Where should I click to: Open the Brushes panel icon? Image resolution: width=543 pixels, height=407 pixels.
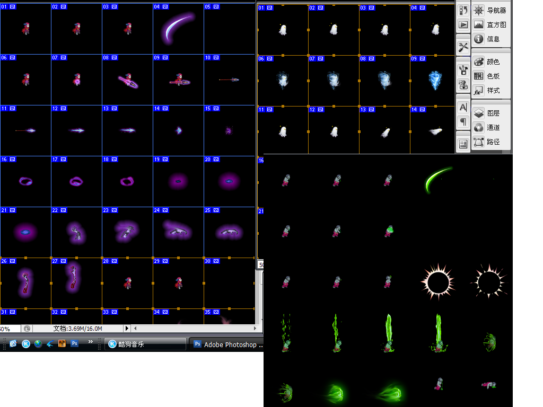pos(463,70)
